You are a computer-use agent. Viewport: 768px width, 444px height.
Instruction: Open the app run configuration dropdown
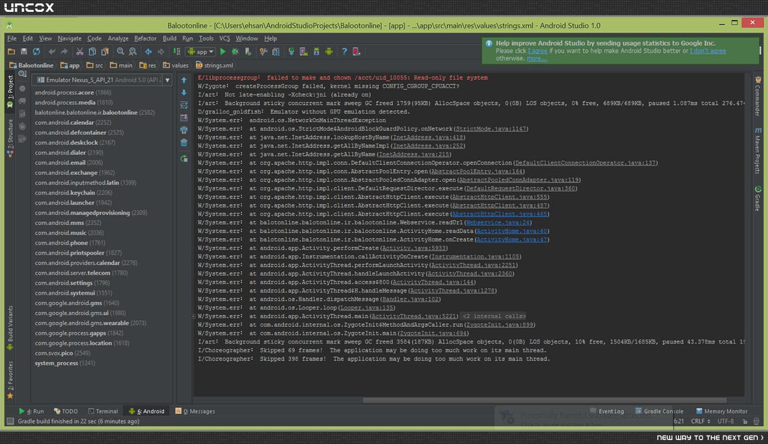click(x=201, y=52)
